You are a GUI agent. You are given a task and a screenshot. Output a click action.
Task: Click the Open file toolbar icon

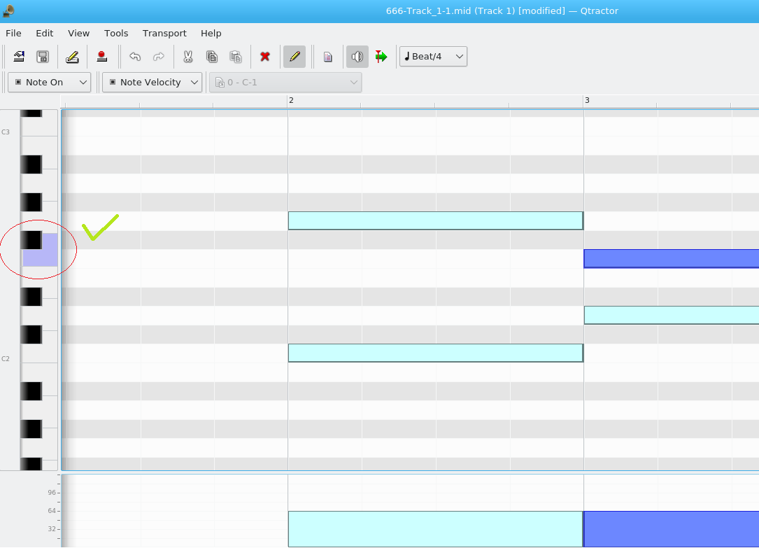(x=19, y=57)
